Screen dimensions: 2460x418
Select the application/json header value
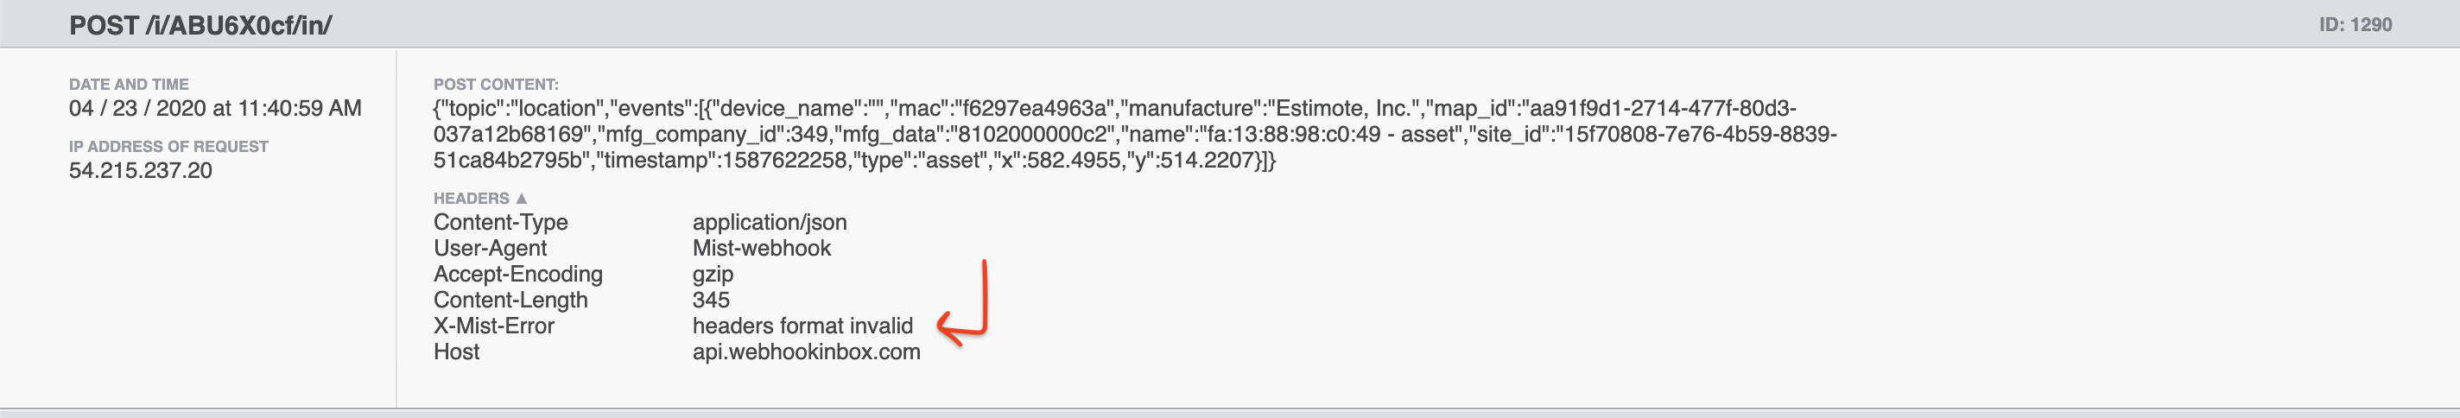tap(769, 222)
